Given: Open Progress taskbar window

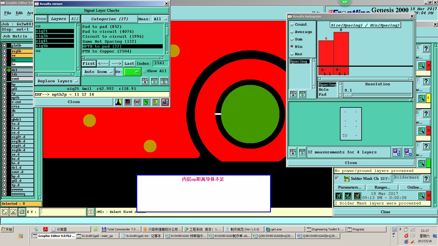Looking at the screenshot, I should click(367, 230).
